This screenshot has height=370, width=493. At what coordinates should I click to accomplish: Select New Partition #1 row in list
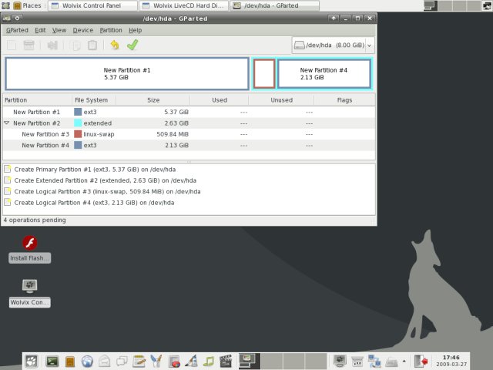(189, 112)
